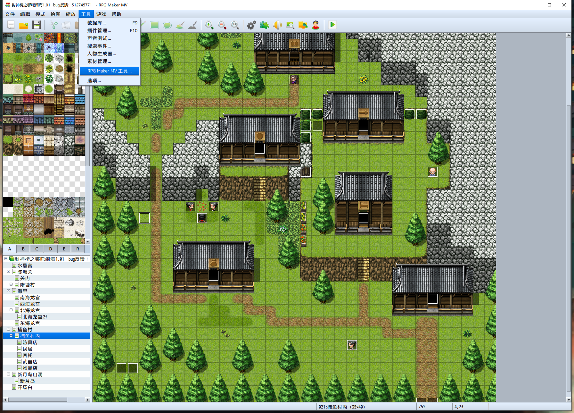This screenshot has height=413, width=574.
Task: Select the Shadow Pen tool
Action: pos(193,25)
